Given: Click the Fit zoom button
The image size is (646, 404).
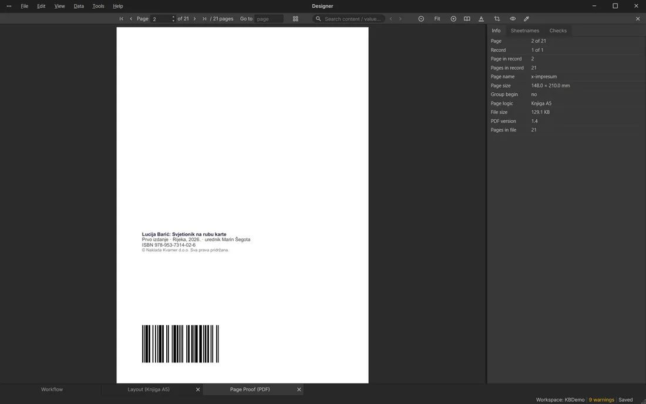Looking at the screenshot, I should (x=437, y=19).
